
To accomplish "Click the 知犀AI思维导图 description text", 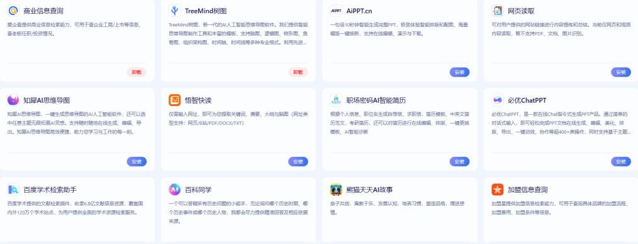I will click(x=77, y=123).
